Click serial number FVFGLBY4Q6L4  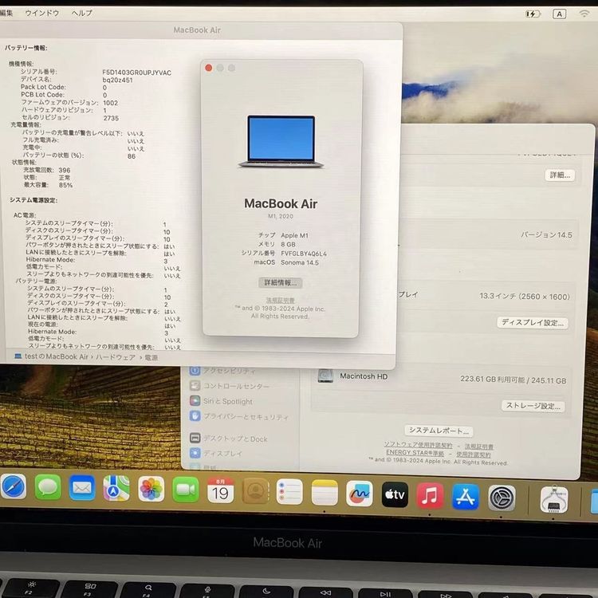(304, 254)
